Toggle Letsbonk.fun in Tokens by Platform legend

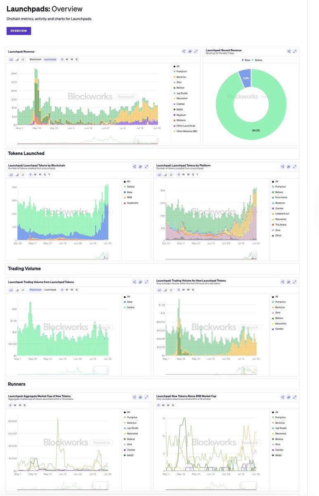(x=281, y=214)
